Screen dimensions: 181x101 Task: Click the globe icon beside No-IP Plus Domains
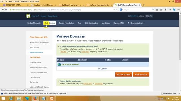point(59,65)
